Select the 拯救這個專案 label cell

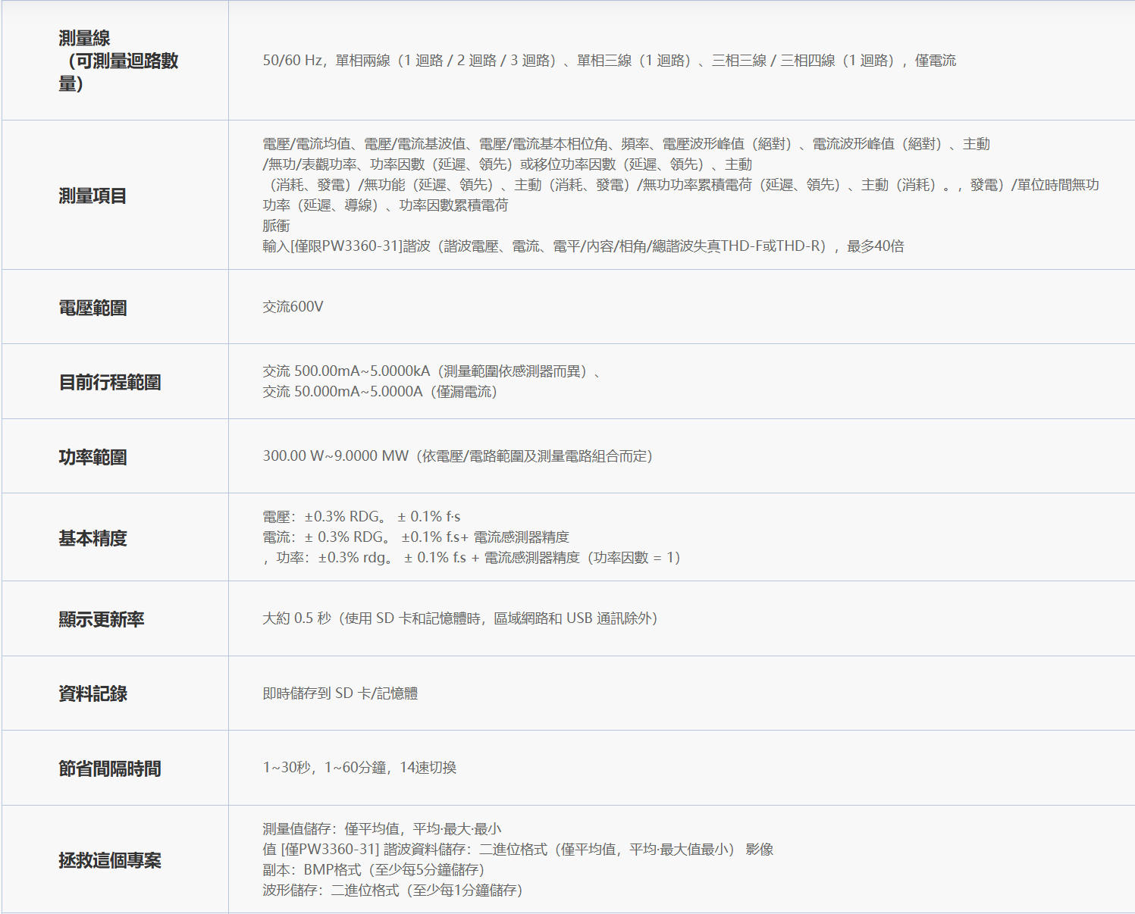[115, 859]
